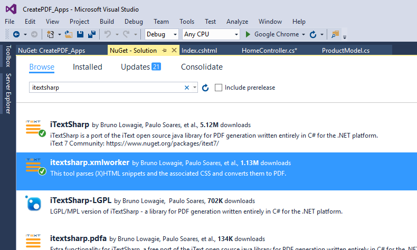Screen dimensions: 417x250
Task: Pin the NuGet - Solution tab
Action: pyautogui.click(x=164, y=51)
